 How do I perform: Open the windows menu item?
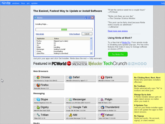point(16,3)
